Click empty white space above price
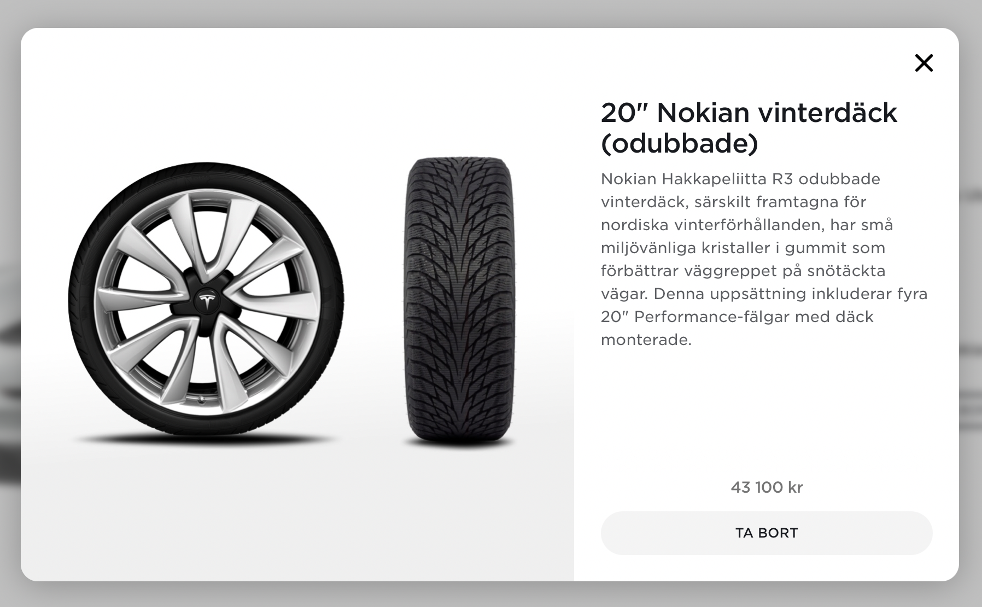This screenshot has width=982, height=607. click(767, 416)
